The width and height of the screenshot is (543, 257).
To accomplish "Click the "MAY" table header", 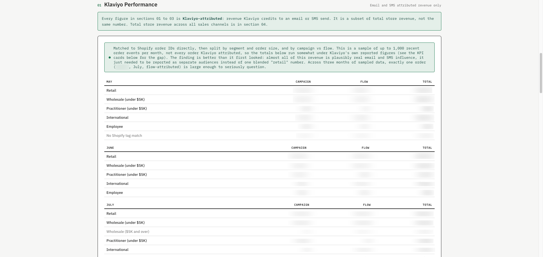I will pyautogui.click(x=109, y=82).
